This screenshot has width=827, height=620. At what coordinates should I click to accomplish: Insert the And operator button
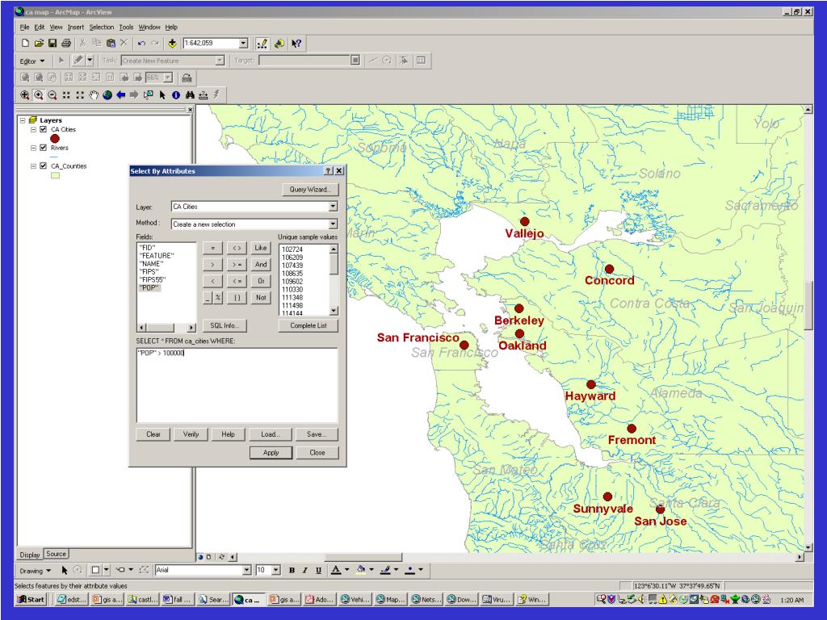261,265
